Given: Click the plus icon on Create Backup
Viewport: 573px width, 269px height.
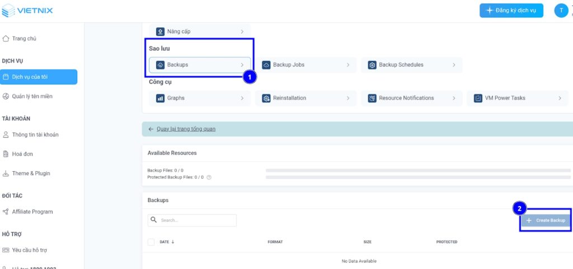Looking at the screenshot, I should tap(529, 220).
